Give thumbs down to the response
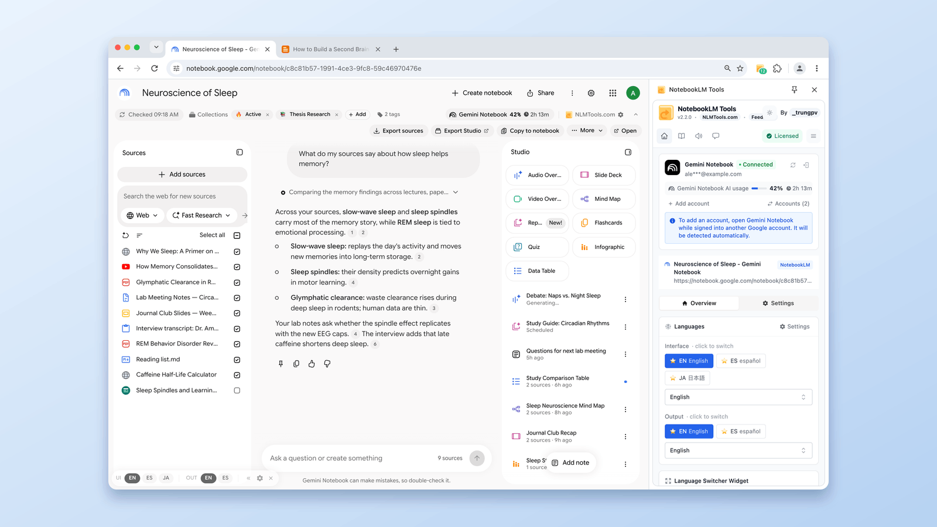This screenshot has width=937, height=527. (327, 364)
